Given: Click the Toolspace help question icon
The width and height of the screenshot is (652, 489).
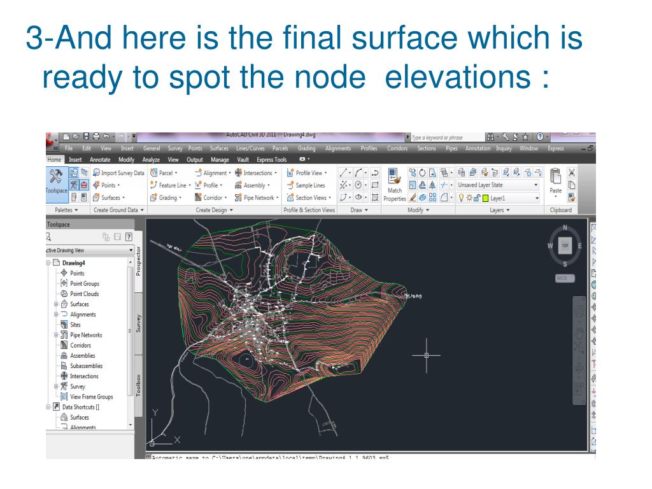Looking at the screenshot, I should tap(129, 237).
